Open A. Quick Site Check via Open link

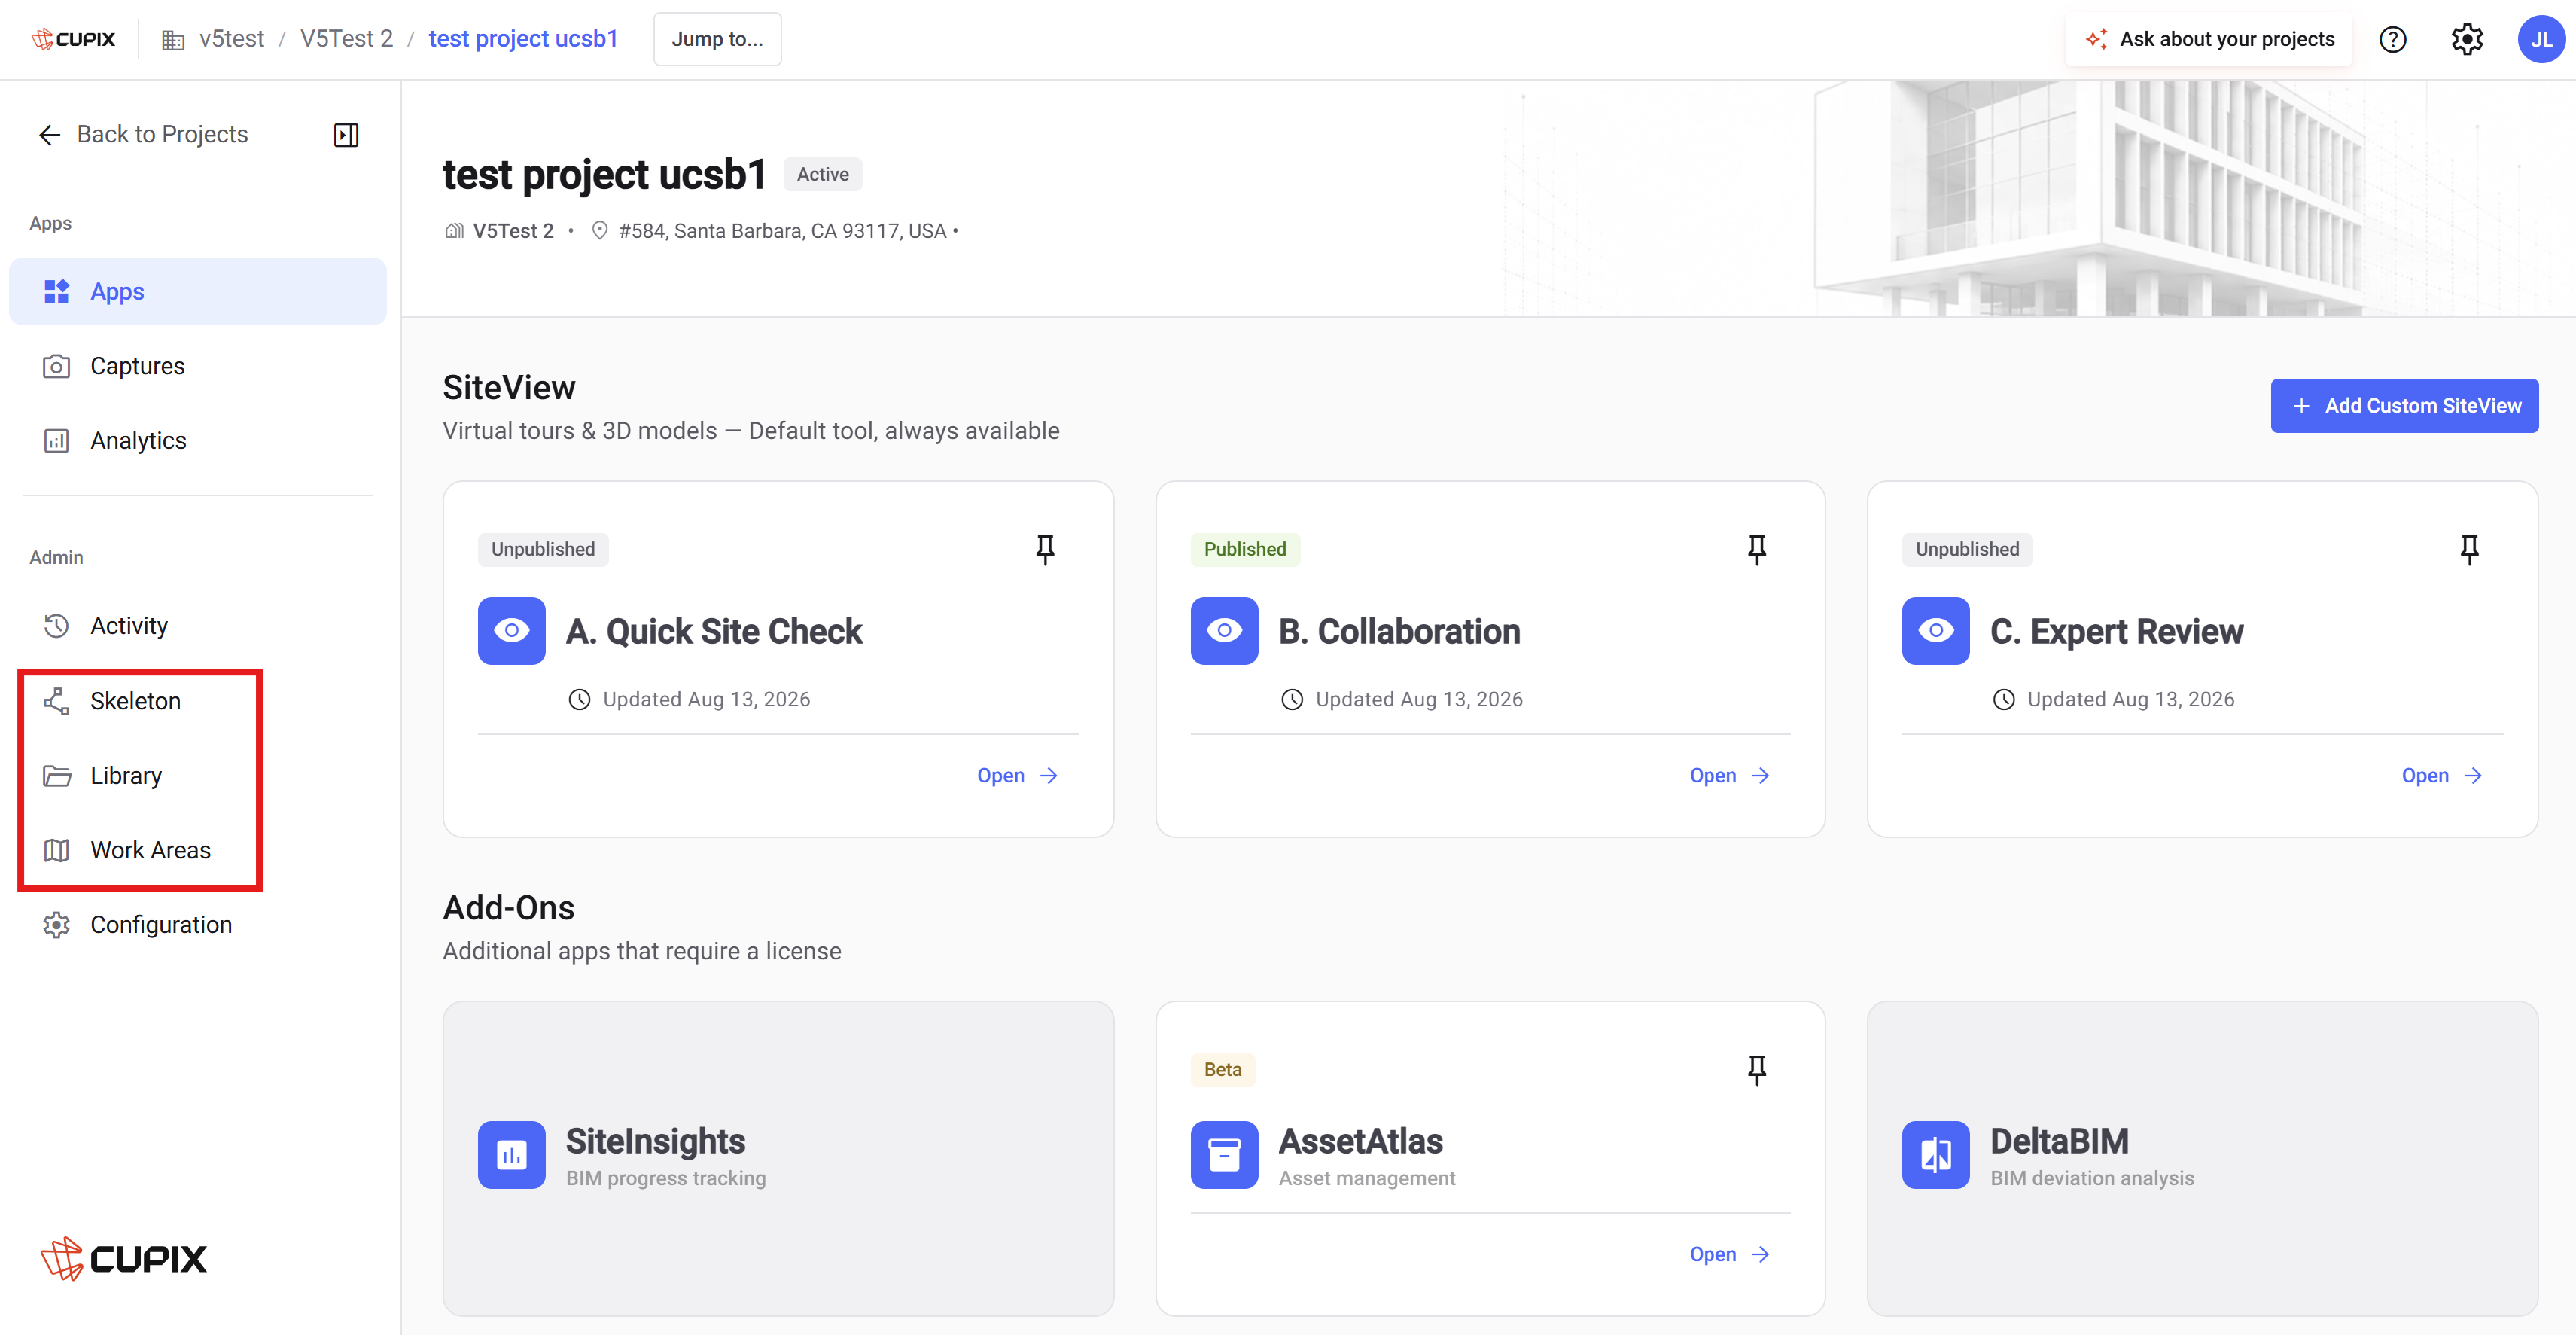click(x=1017, y=776)
